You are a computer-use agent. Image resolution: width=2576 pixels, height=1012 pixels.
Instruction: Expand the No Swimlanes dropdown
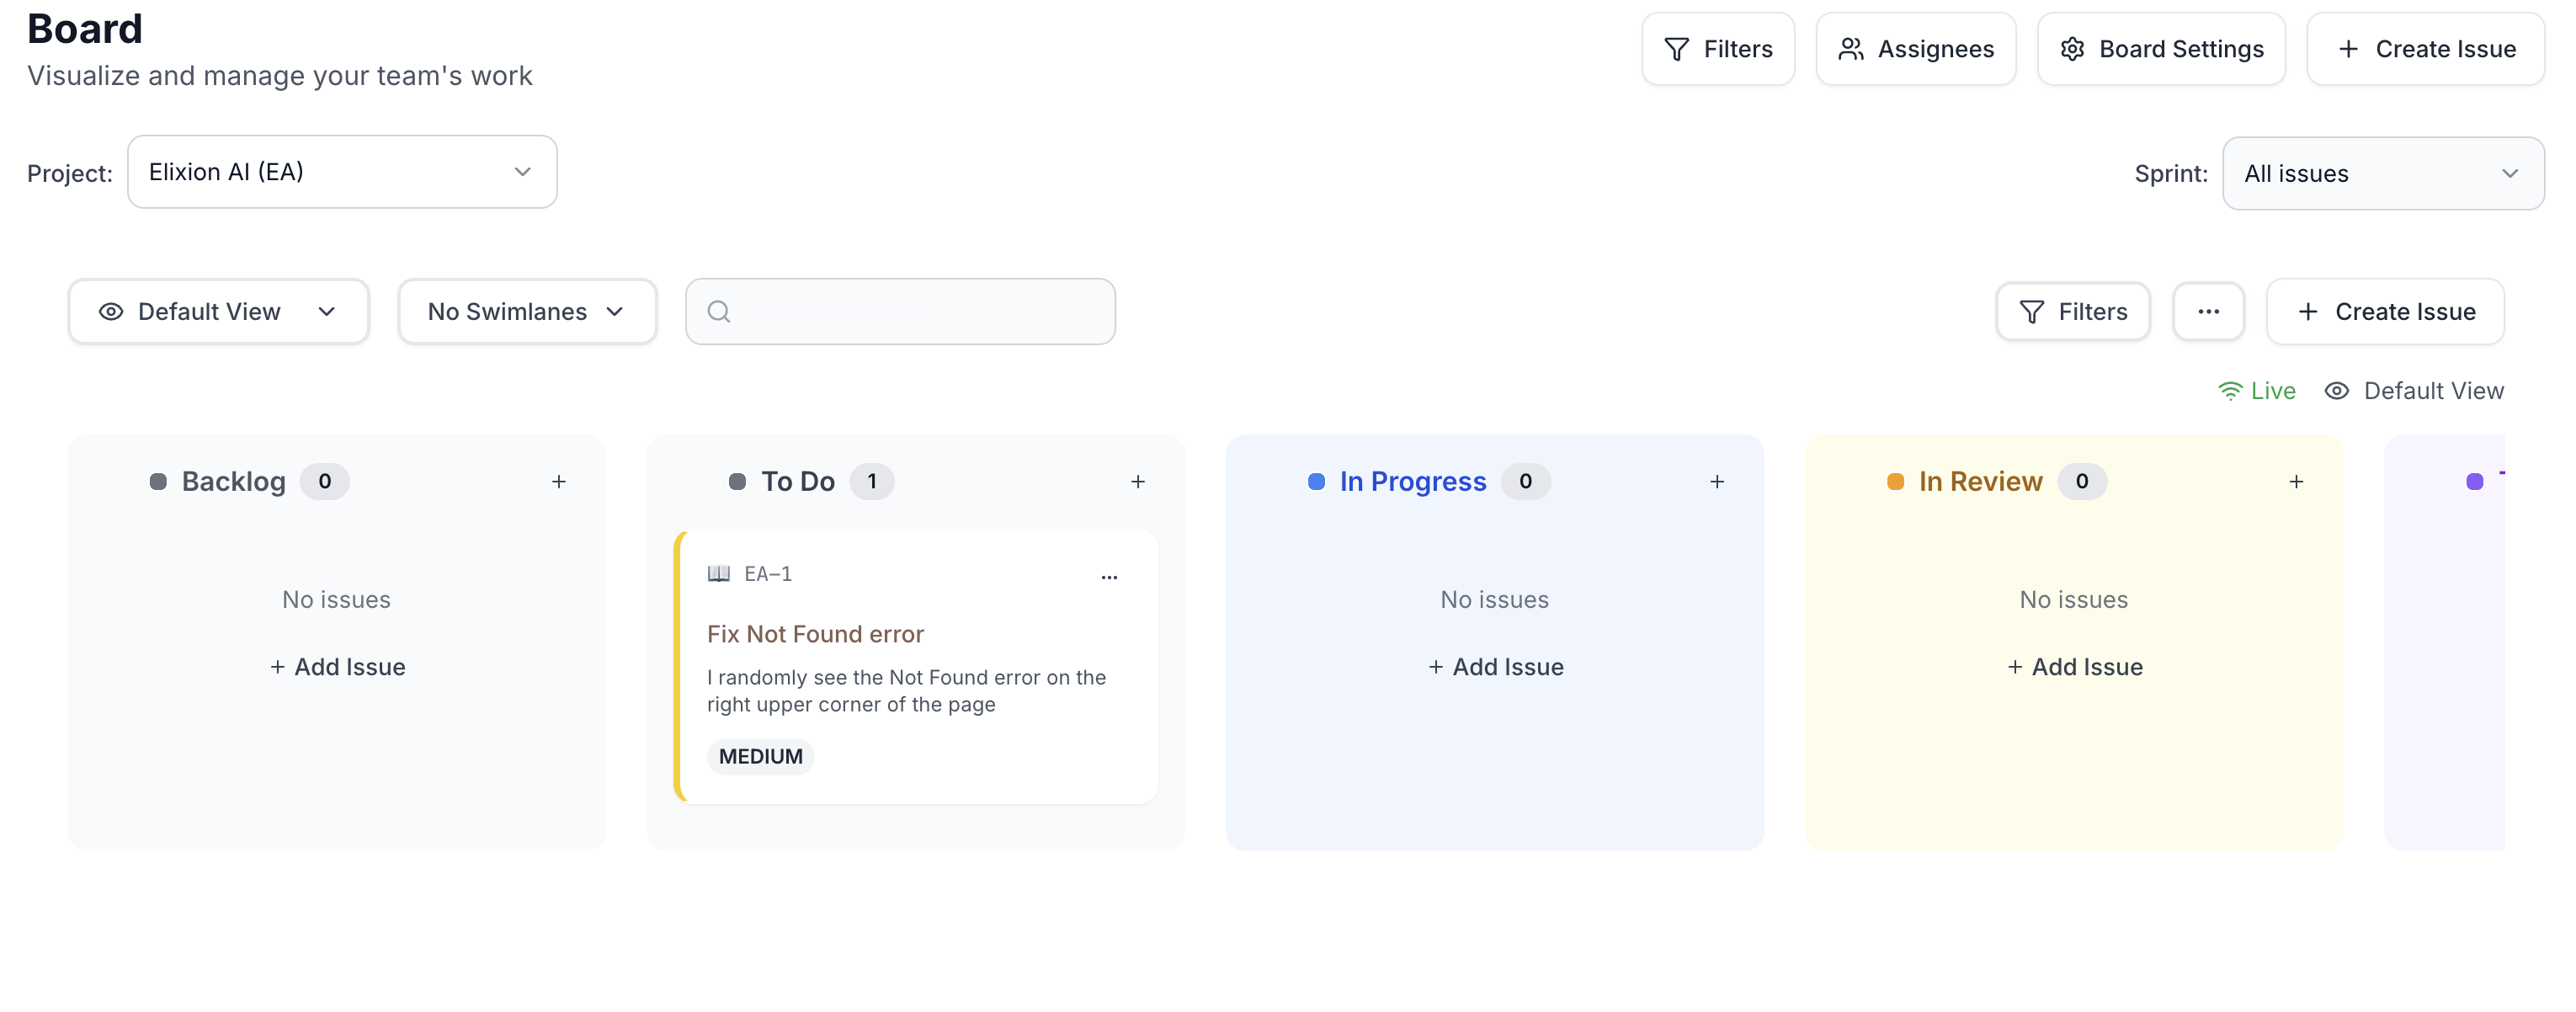[527, 312]
